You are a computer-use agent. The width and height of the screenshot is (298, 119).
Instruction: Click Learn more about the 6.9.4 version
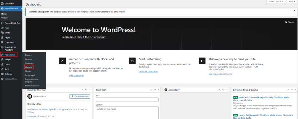(x=84, y=37)
